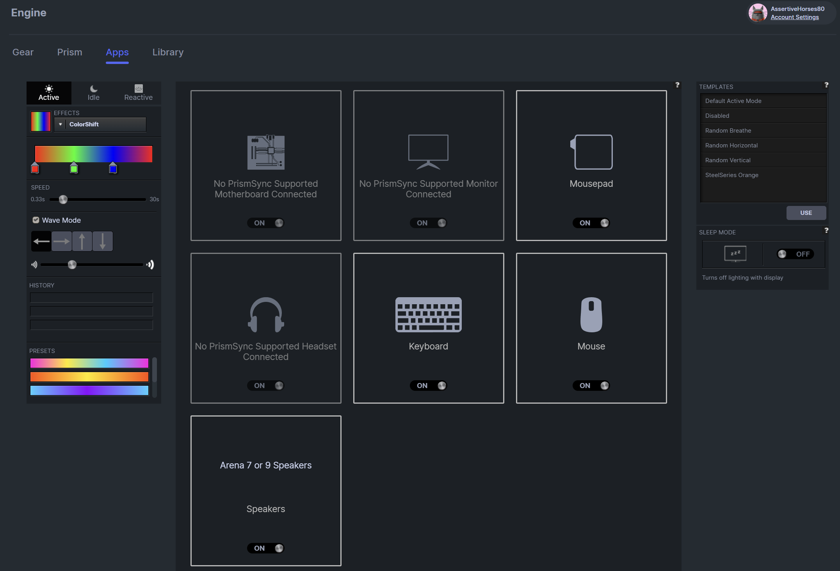This screenshot has height=571, width=840.
Task: Click the user profile avatar
Action: tap(758, 13)
